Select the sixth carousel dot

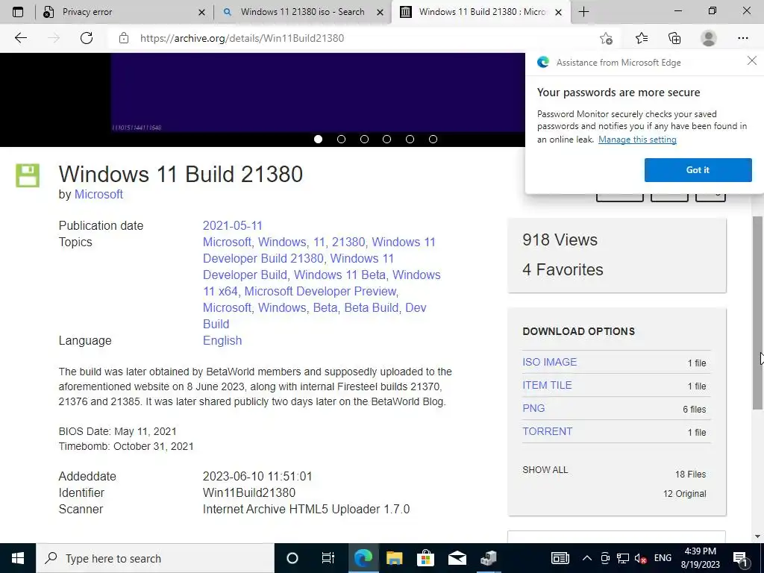point(433,140)
